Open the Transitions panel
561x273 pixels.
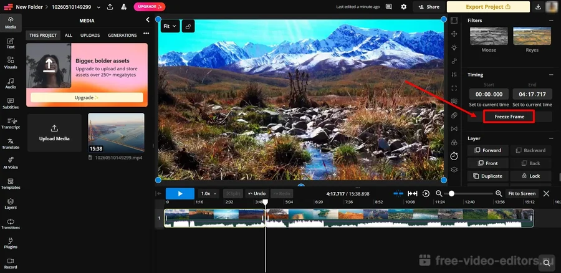pos(11,224)
